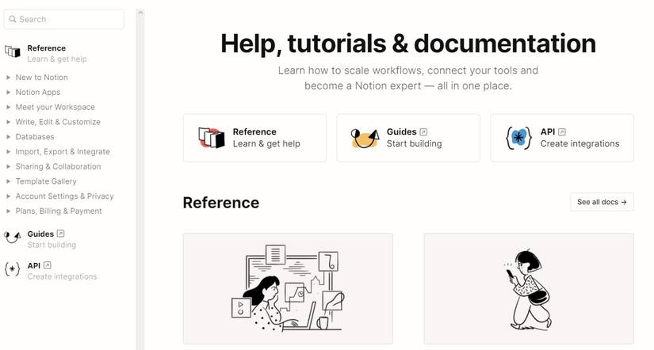Click the external-link icon on API card

(x=562, y=132)
